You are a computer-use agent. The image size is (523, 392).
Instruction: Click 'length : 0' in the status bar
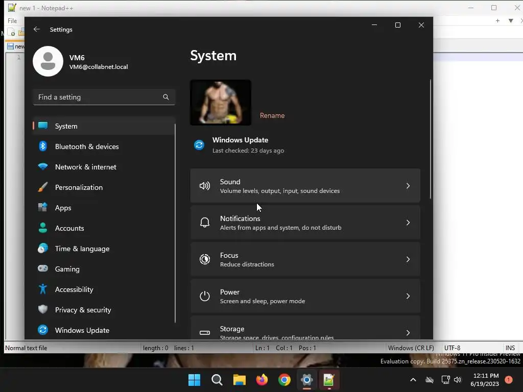coord(155,348)
